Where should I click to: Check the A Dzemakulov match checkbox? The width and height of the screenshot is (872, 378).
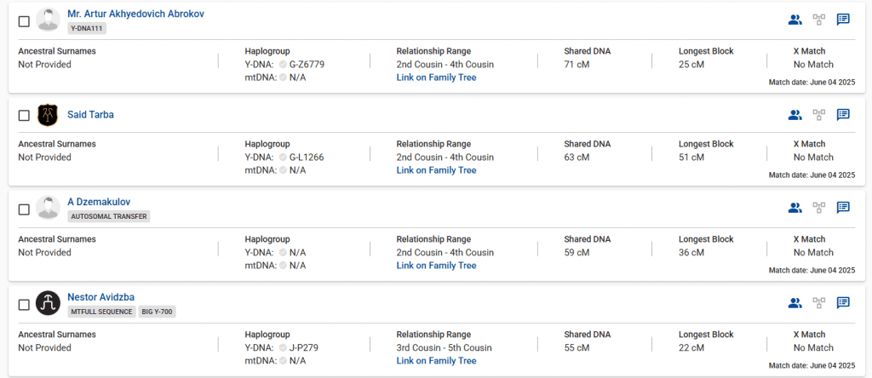click(x=24, y=209)
